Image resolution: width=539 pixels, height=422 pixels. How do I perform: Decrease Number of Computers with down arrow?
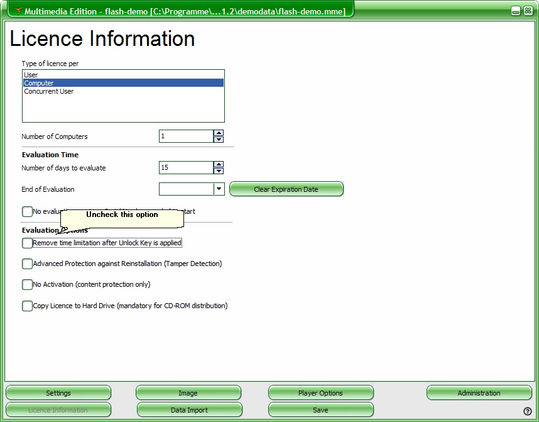click(x=219, y=140)
